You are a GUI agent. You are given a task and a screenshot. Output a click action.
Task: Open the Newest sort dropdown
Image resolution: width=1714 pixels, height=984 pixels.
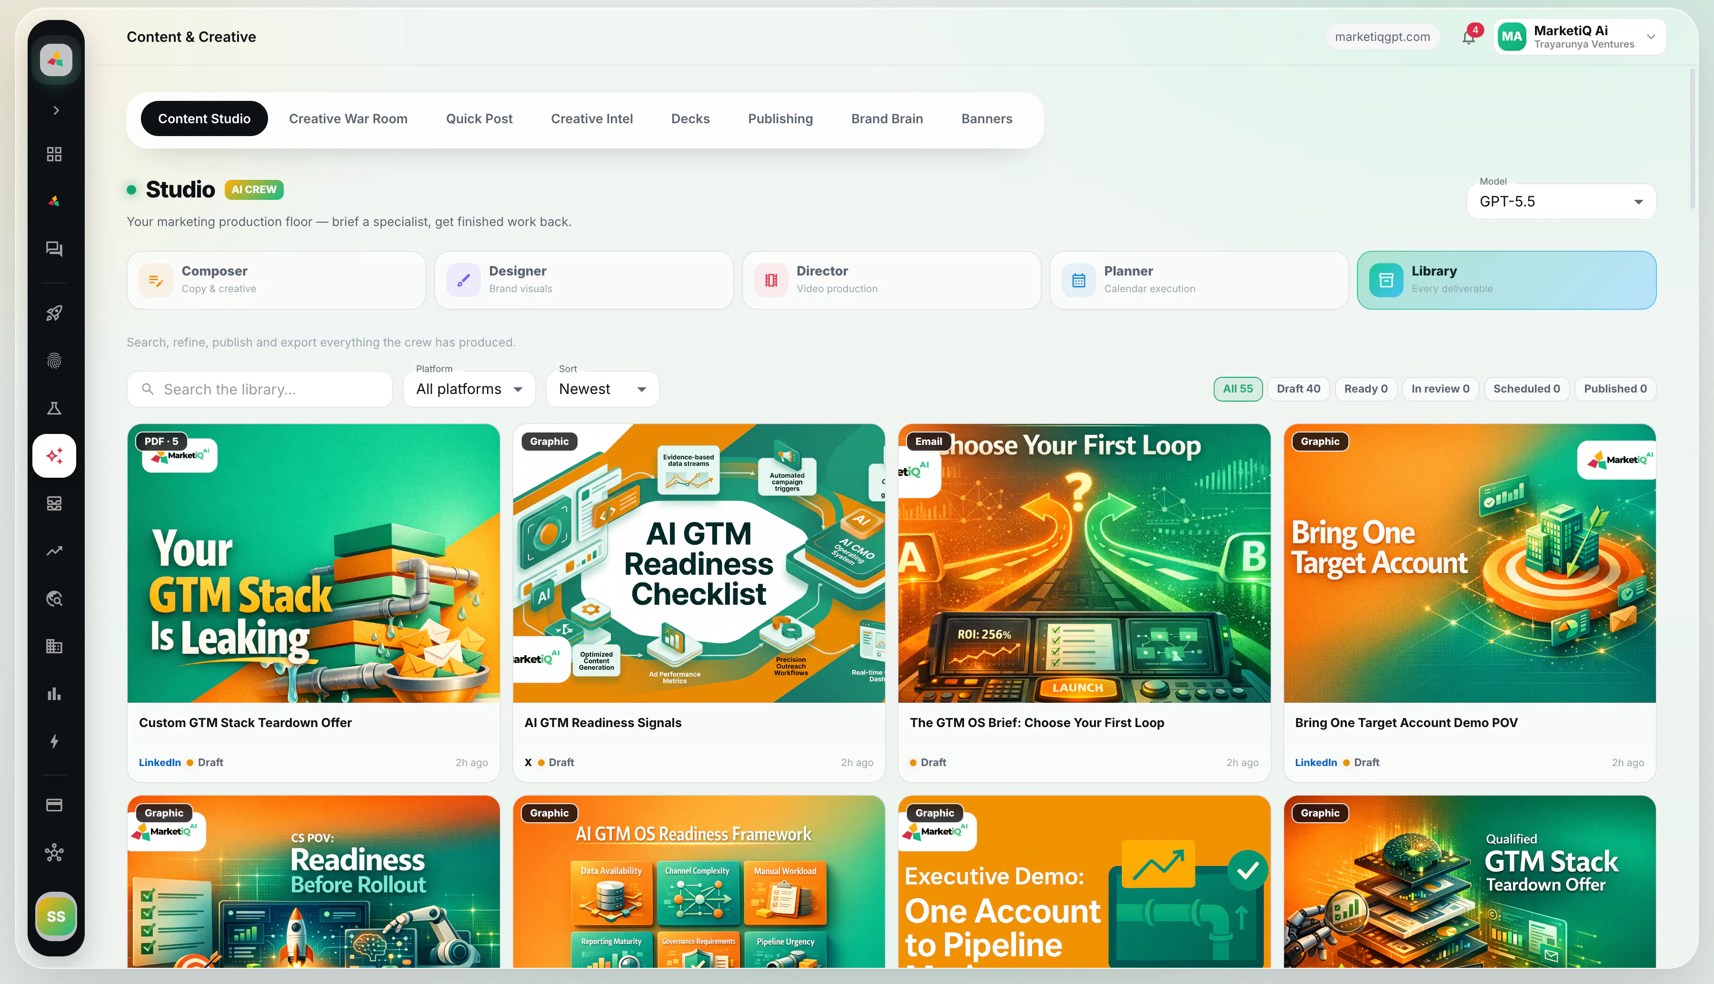(602, 389)
